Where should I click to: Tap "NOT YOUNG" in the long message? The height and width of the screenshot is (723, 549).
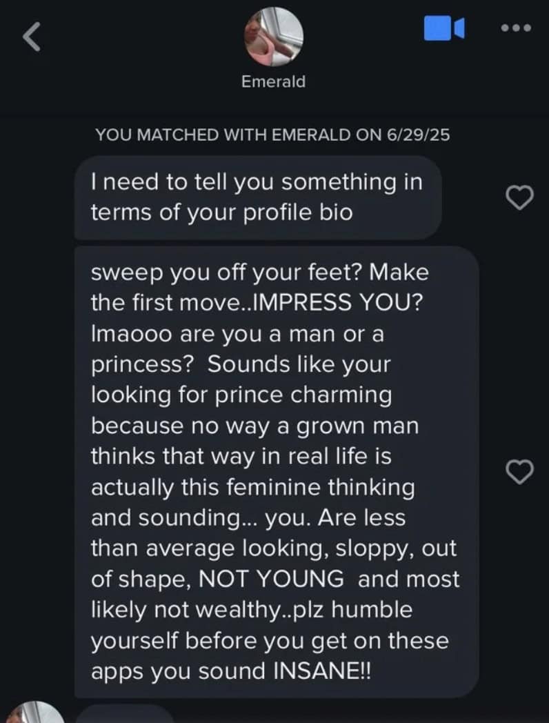point(270,580)
